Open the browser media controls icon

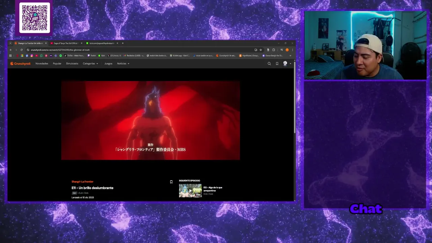(282, 50)
